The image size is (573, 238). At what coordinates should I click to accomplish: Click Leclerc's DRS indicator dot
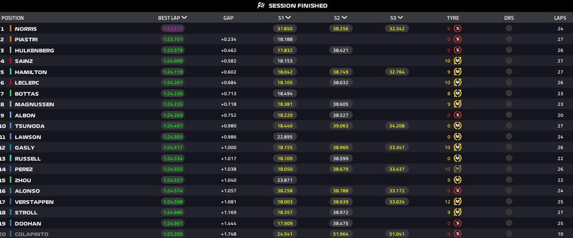click(x=509, y=83)
